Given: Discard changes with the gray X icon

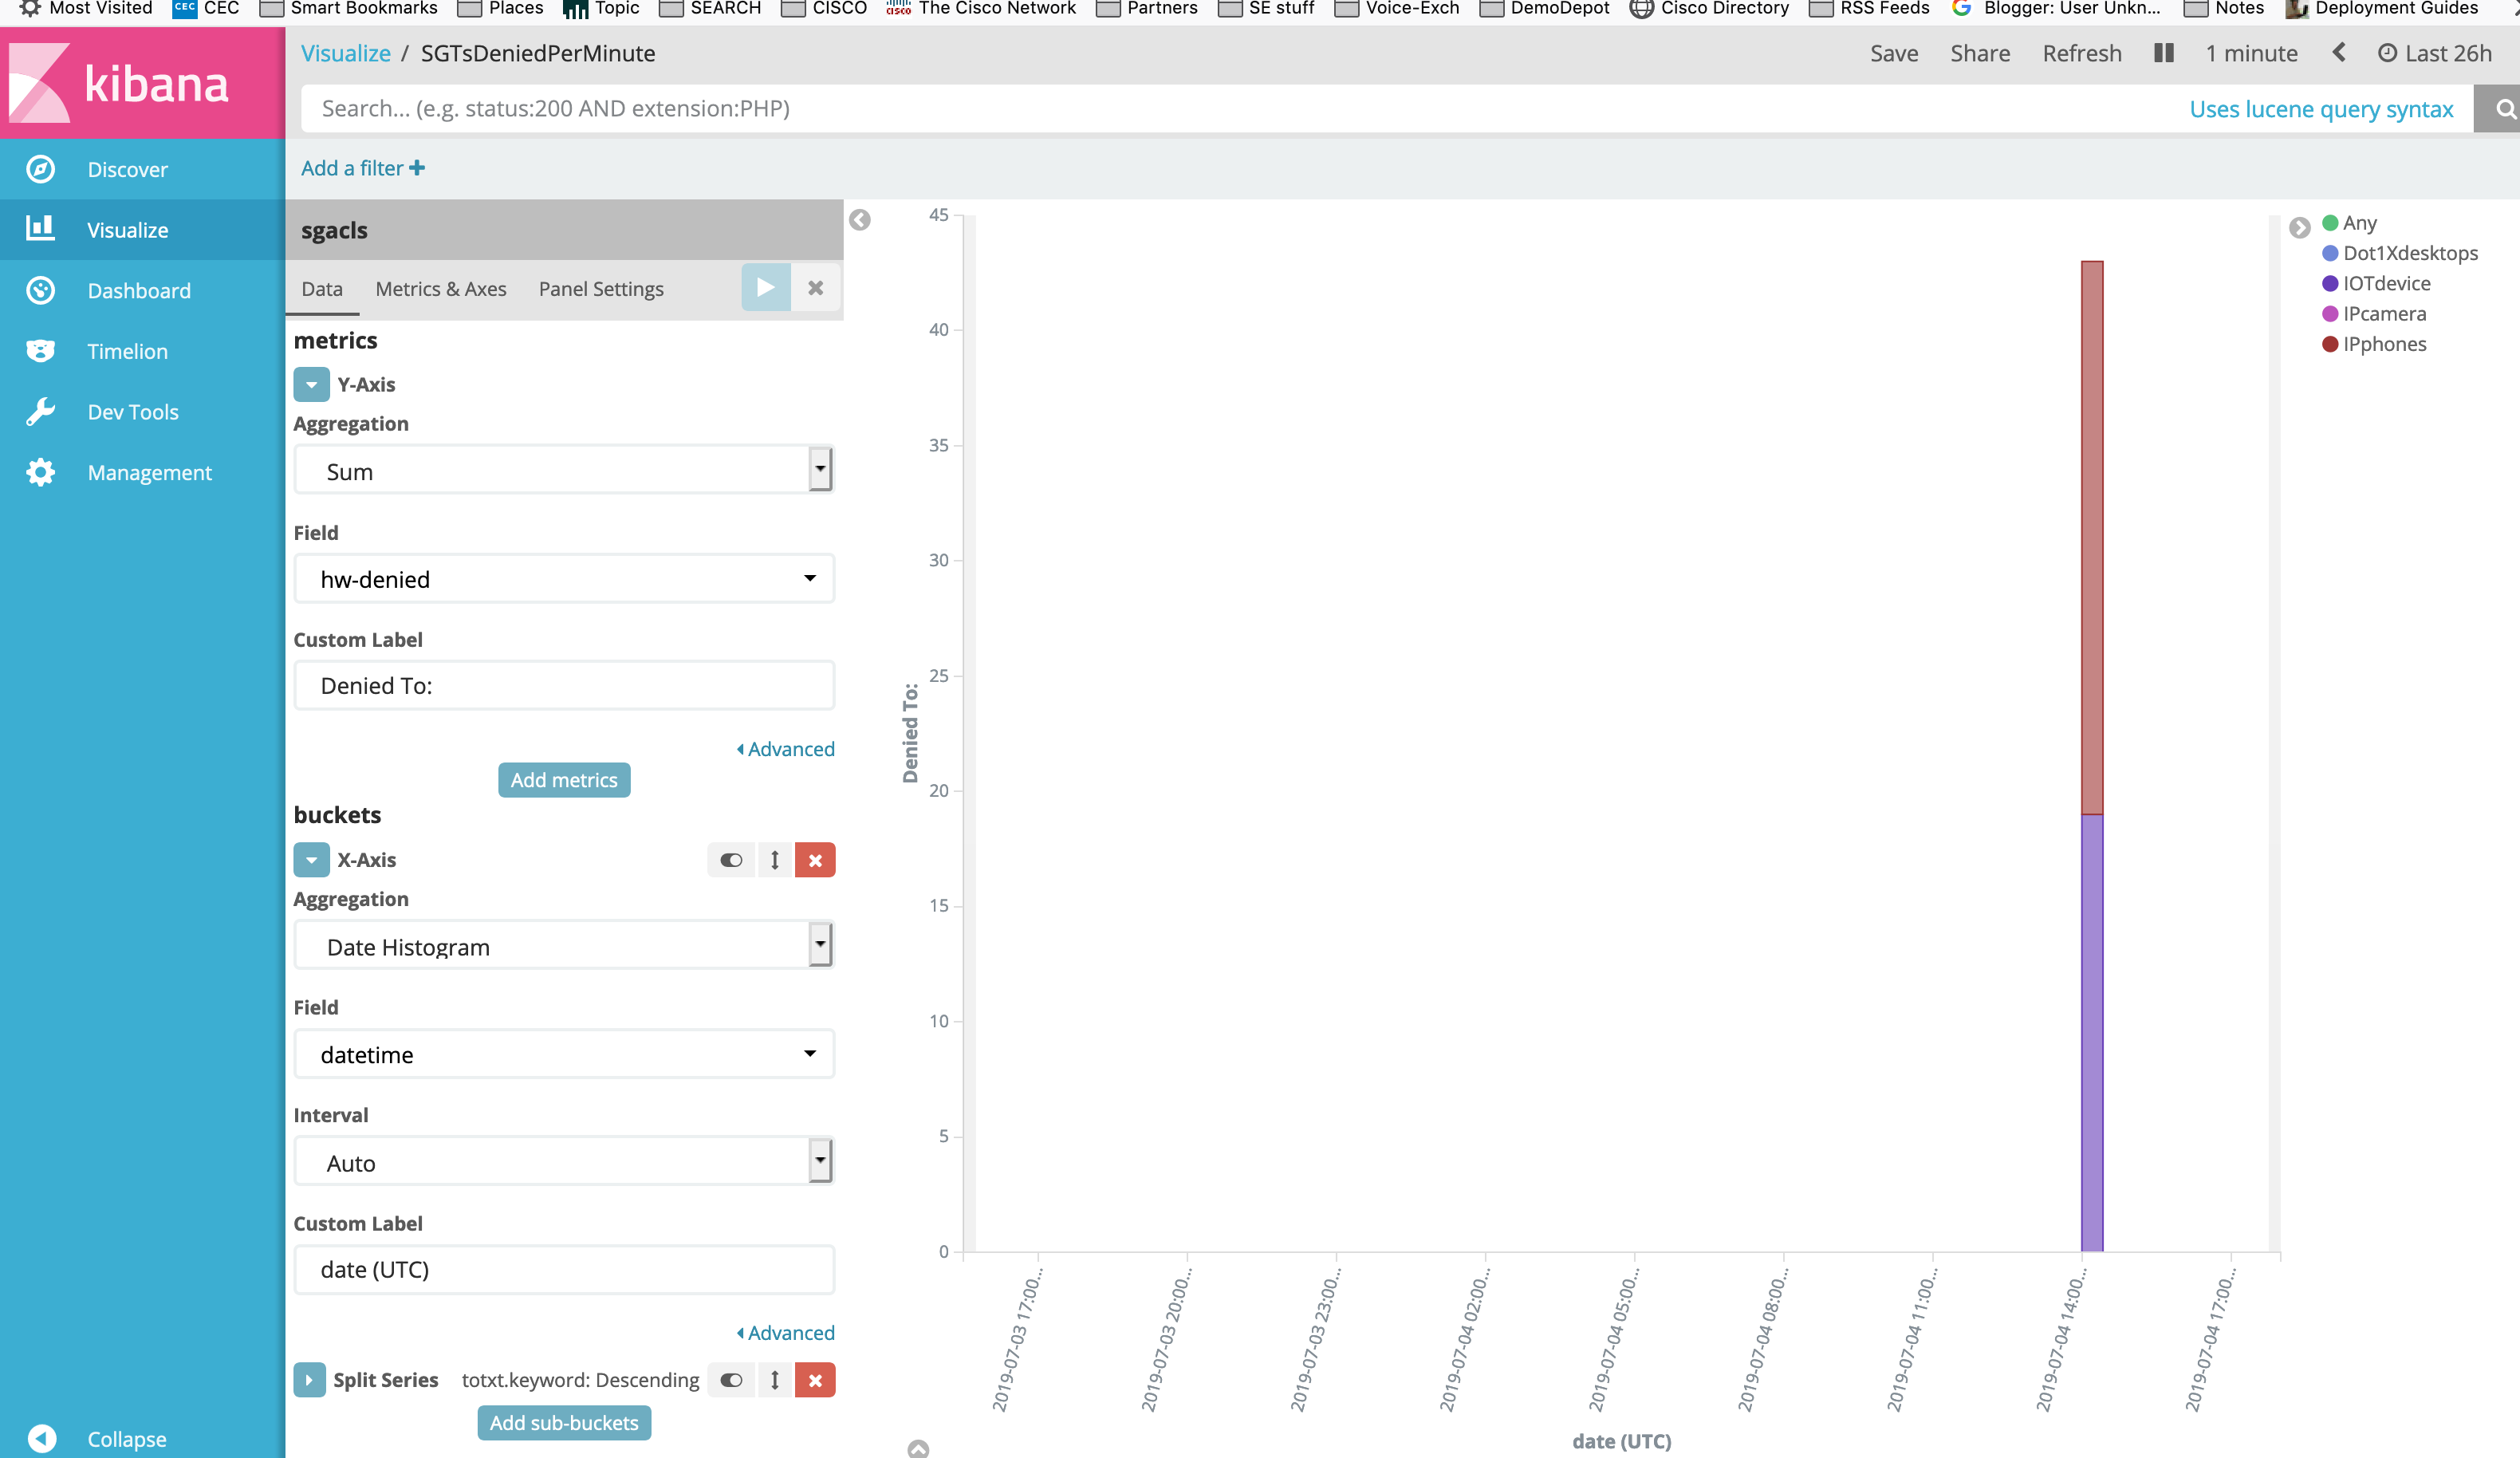Looking at the screenshot, I should tap(815, 288).
